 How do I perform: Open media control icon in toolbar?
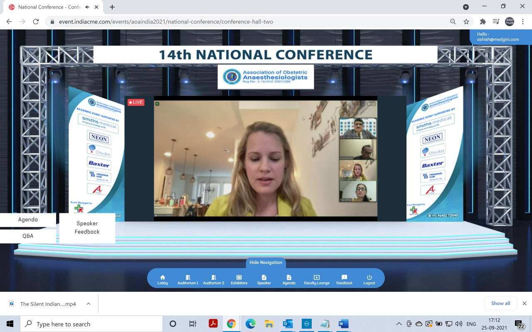(x=496, y=22)
